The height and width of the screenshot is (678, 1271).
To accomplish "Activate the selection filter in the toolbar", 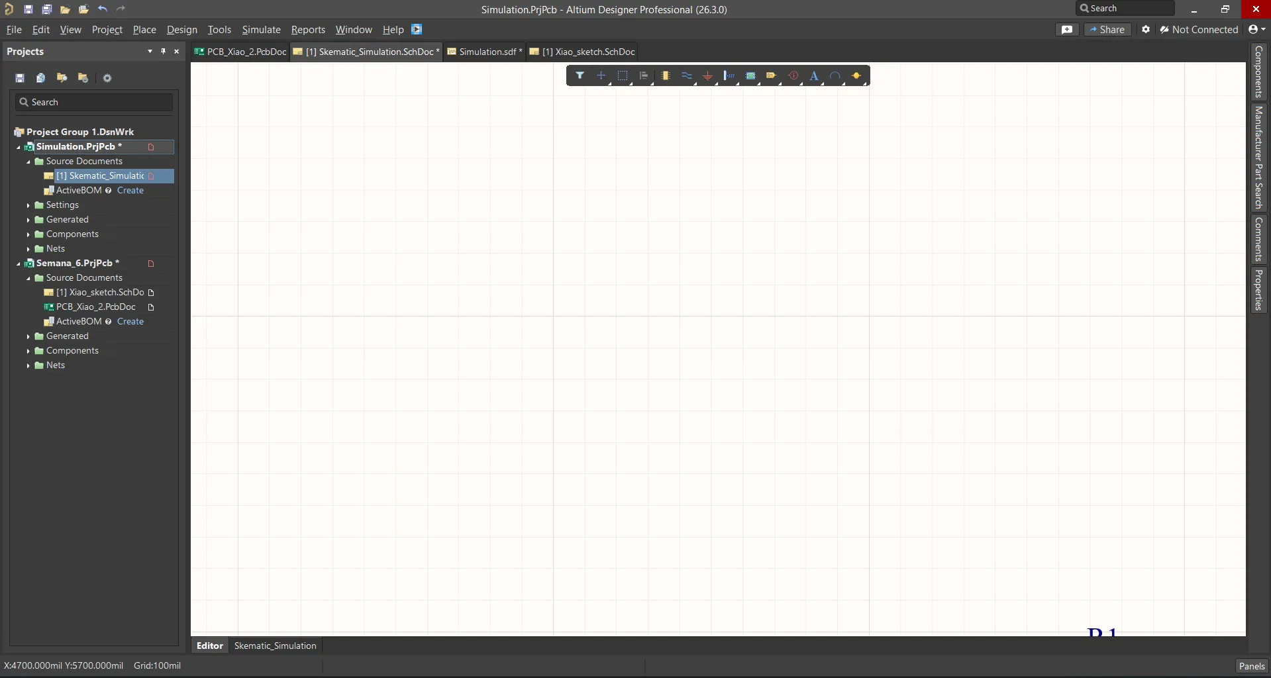I will [581, 75].
